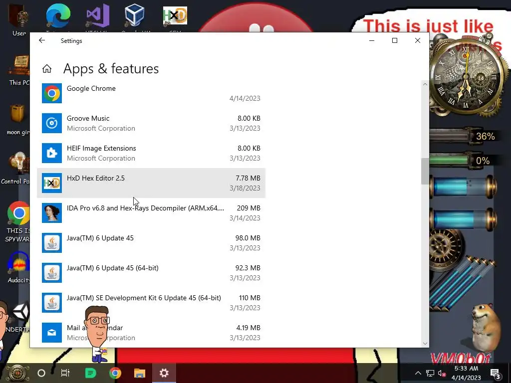Open Task View on taskbar
The image size is (511, 383).
(x=65, y=373)
